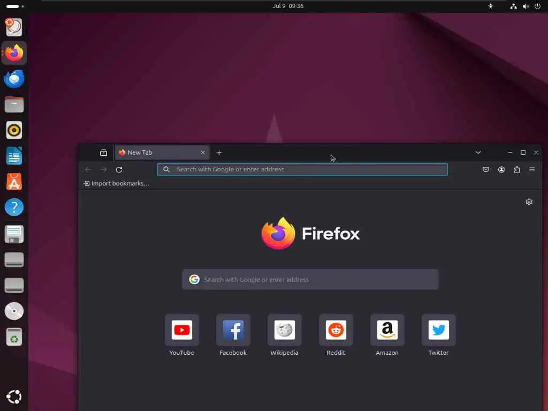Show applications with Ubuntu logo button
The image size is (548, 411).
click(14, 397)
